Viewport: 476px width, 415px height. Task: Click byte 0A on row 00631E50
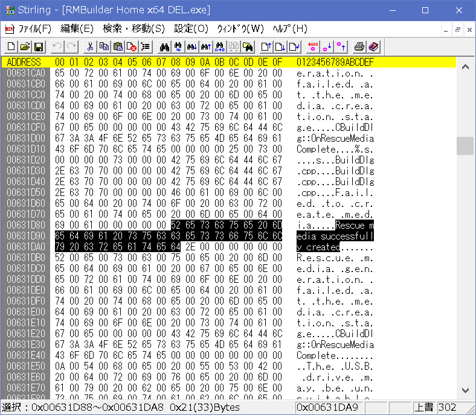60,366
